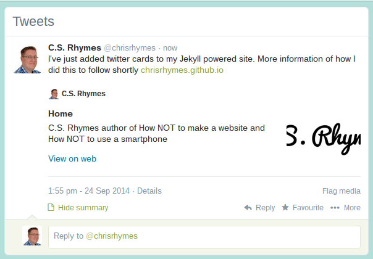Viewport: 373px width, 259px height.
Task: Open tweet Details link
Action: [x=149, y=191]
